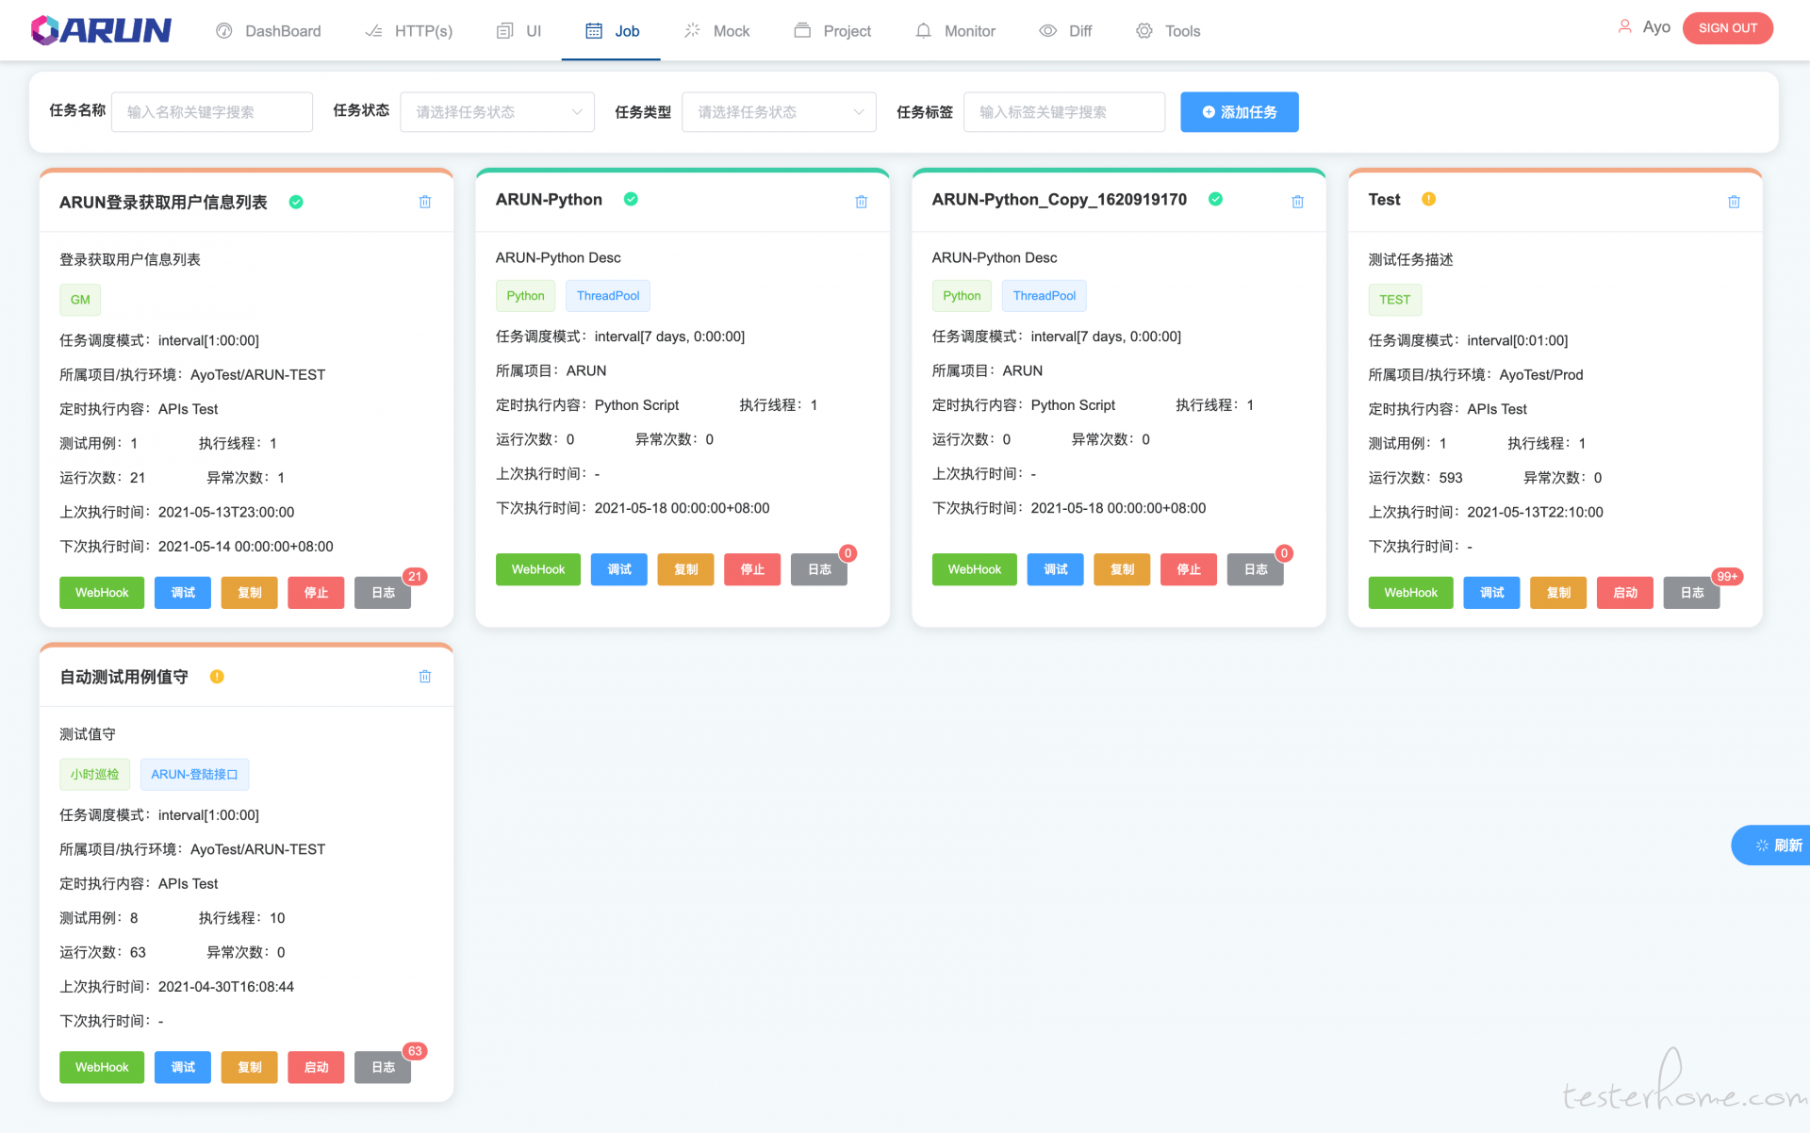Click the ARUN logo
The height and width of the screenshot is (1133, 1810).
tap(101, 30)
